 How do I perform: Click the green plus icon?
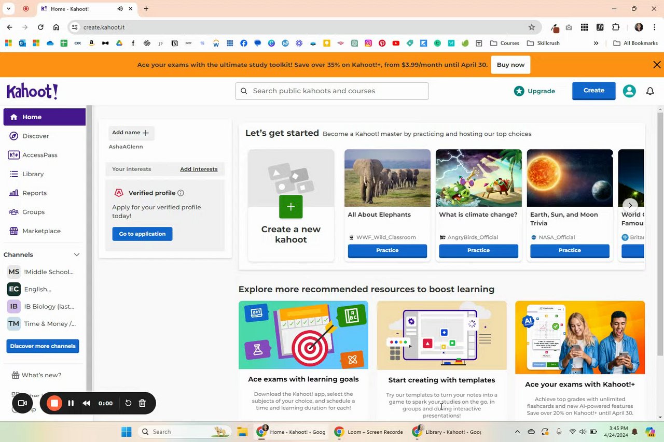tap(290, 207)
